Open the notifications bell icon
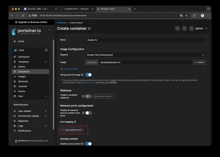 coord(177,28)
